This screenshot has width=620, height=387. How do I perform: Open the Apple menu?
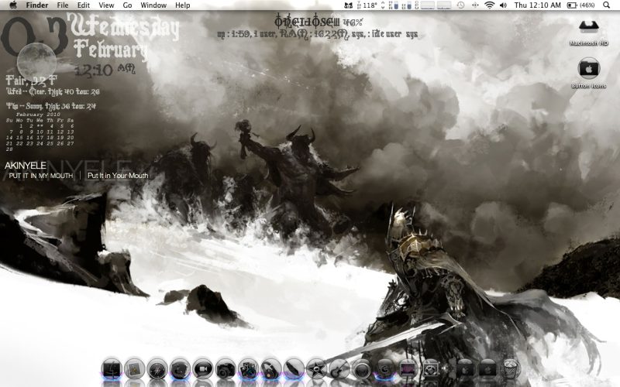point(13,5)
